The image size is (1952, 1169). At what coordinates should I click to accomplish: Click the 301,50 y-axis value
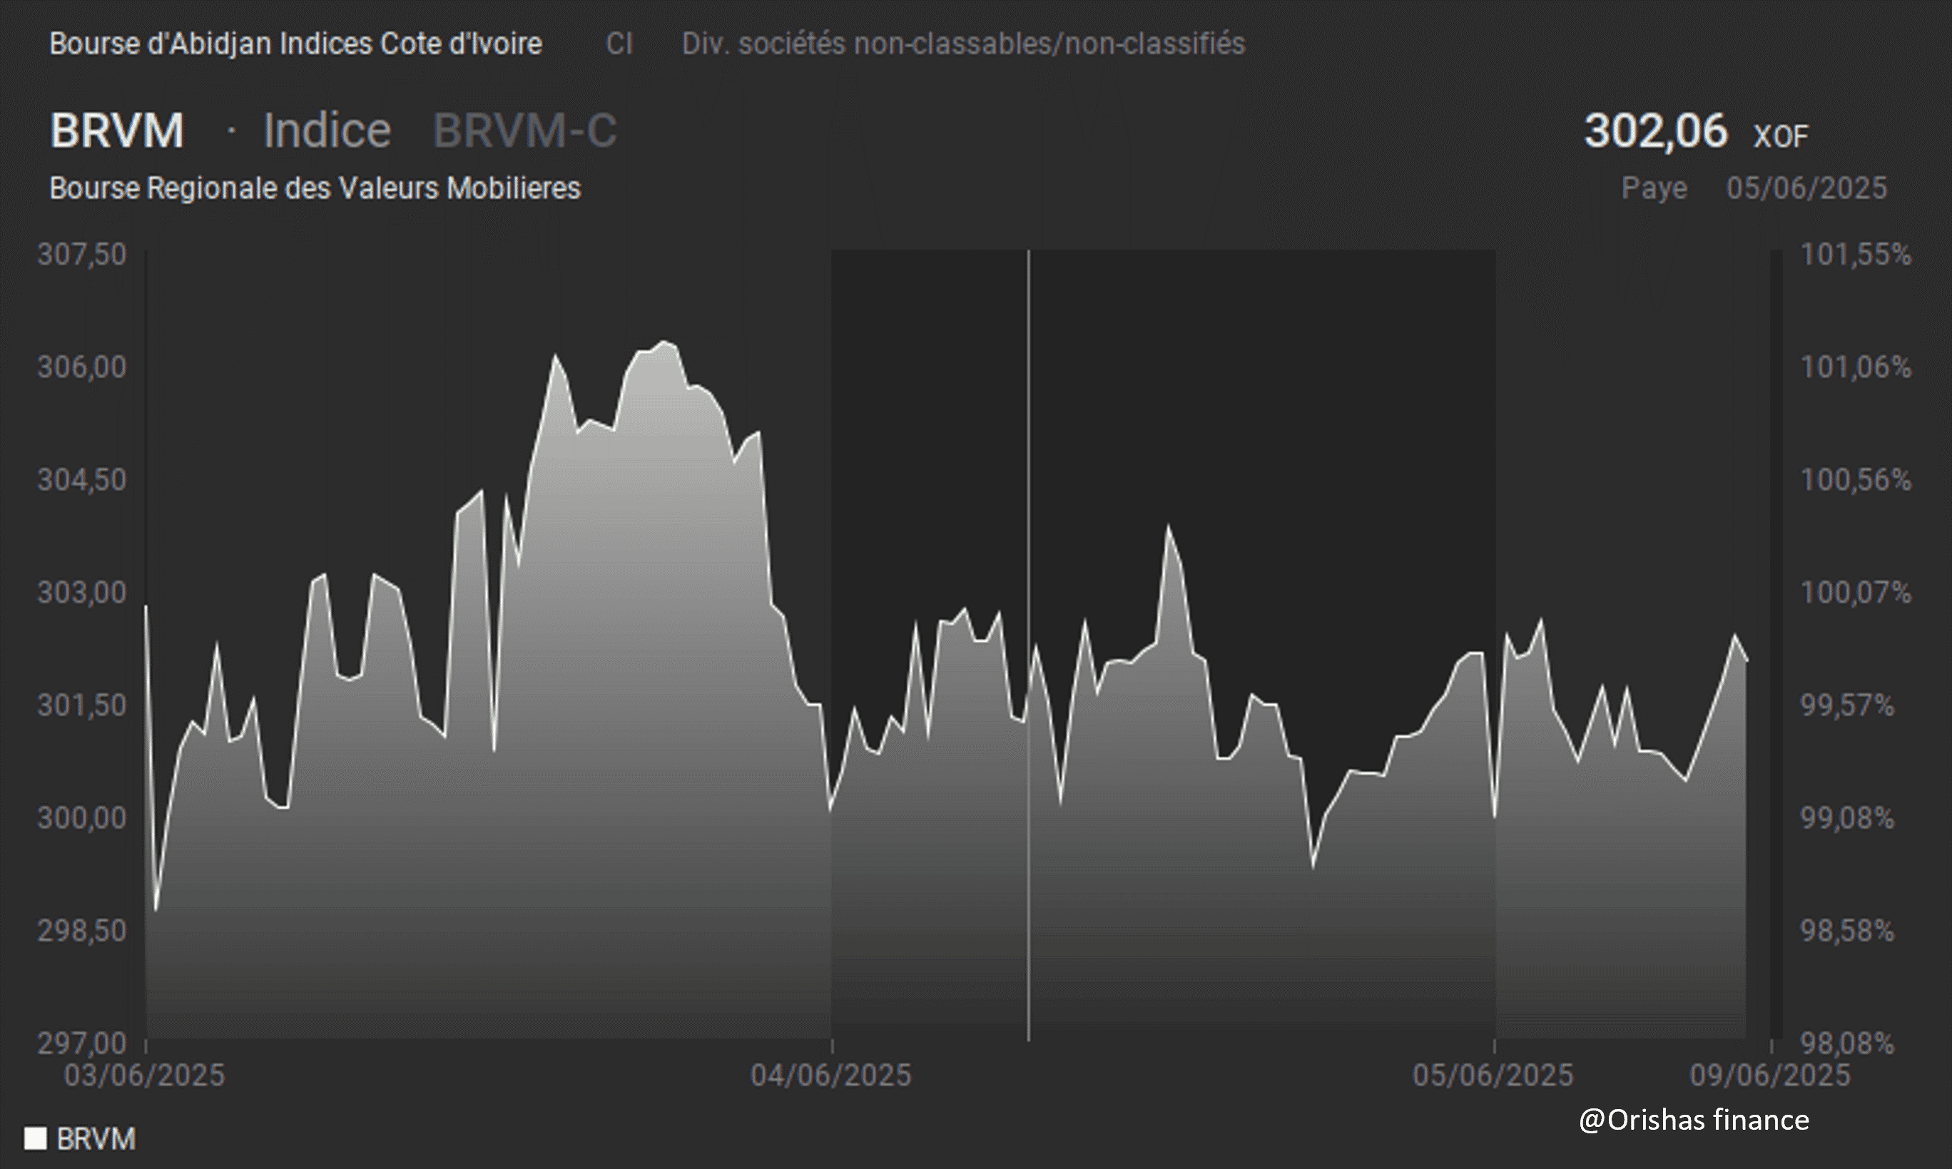[82, 705]
